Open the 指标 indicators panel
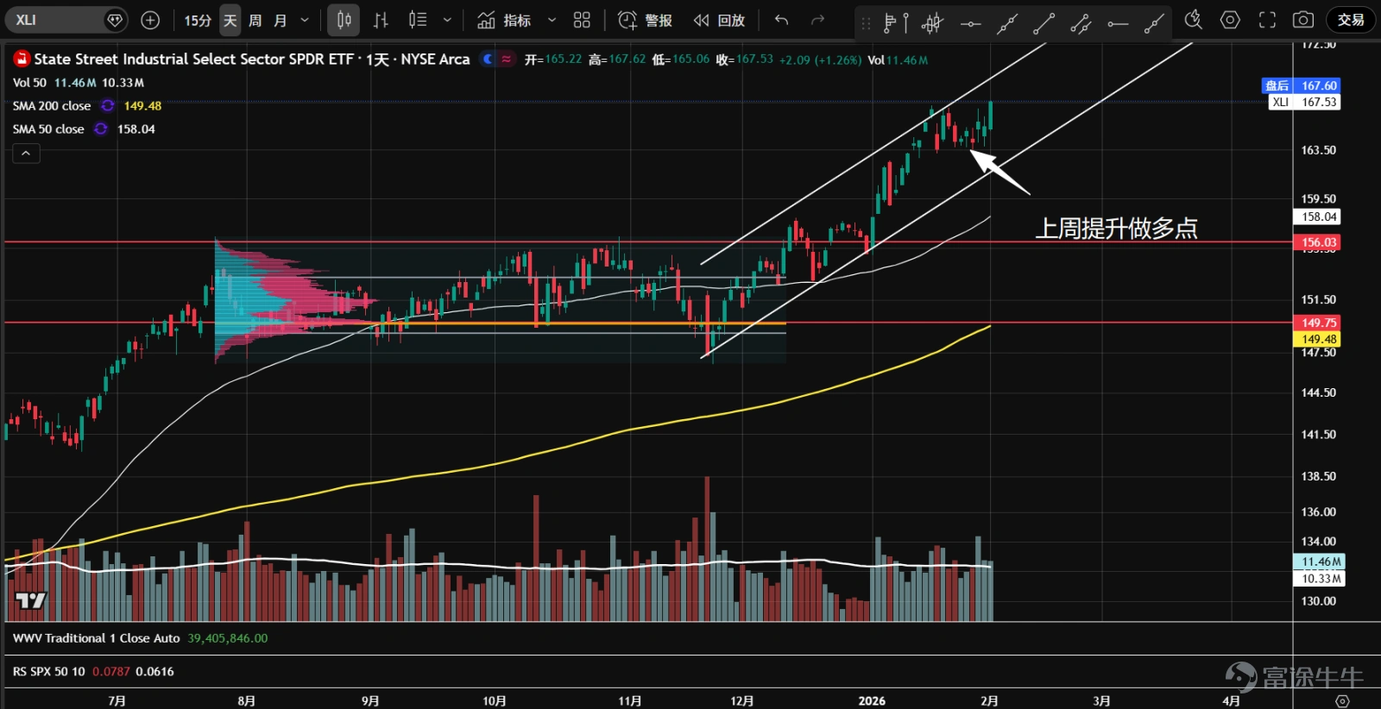The height and width of the screenshot is (709, 1381). click(504, 20)
